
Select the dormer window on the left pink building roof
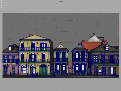(x=10, y=48)
